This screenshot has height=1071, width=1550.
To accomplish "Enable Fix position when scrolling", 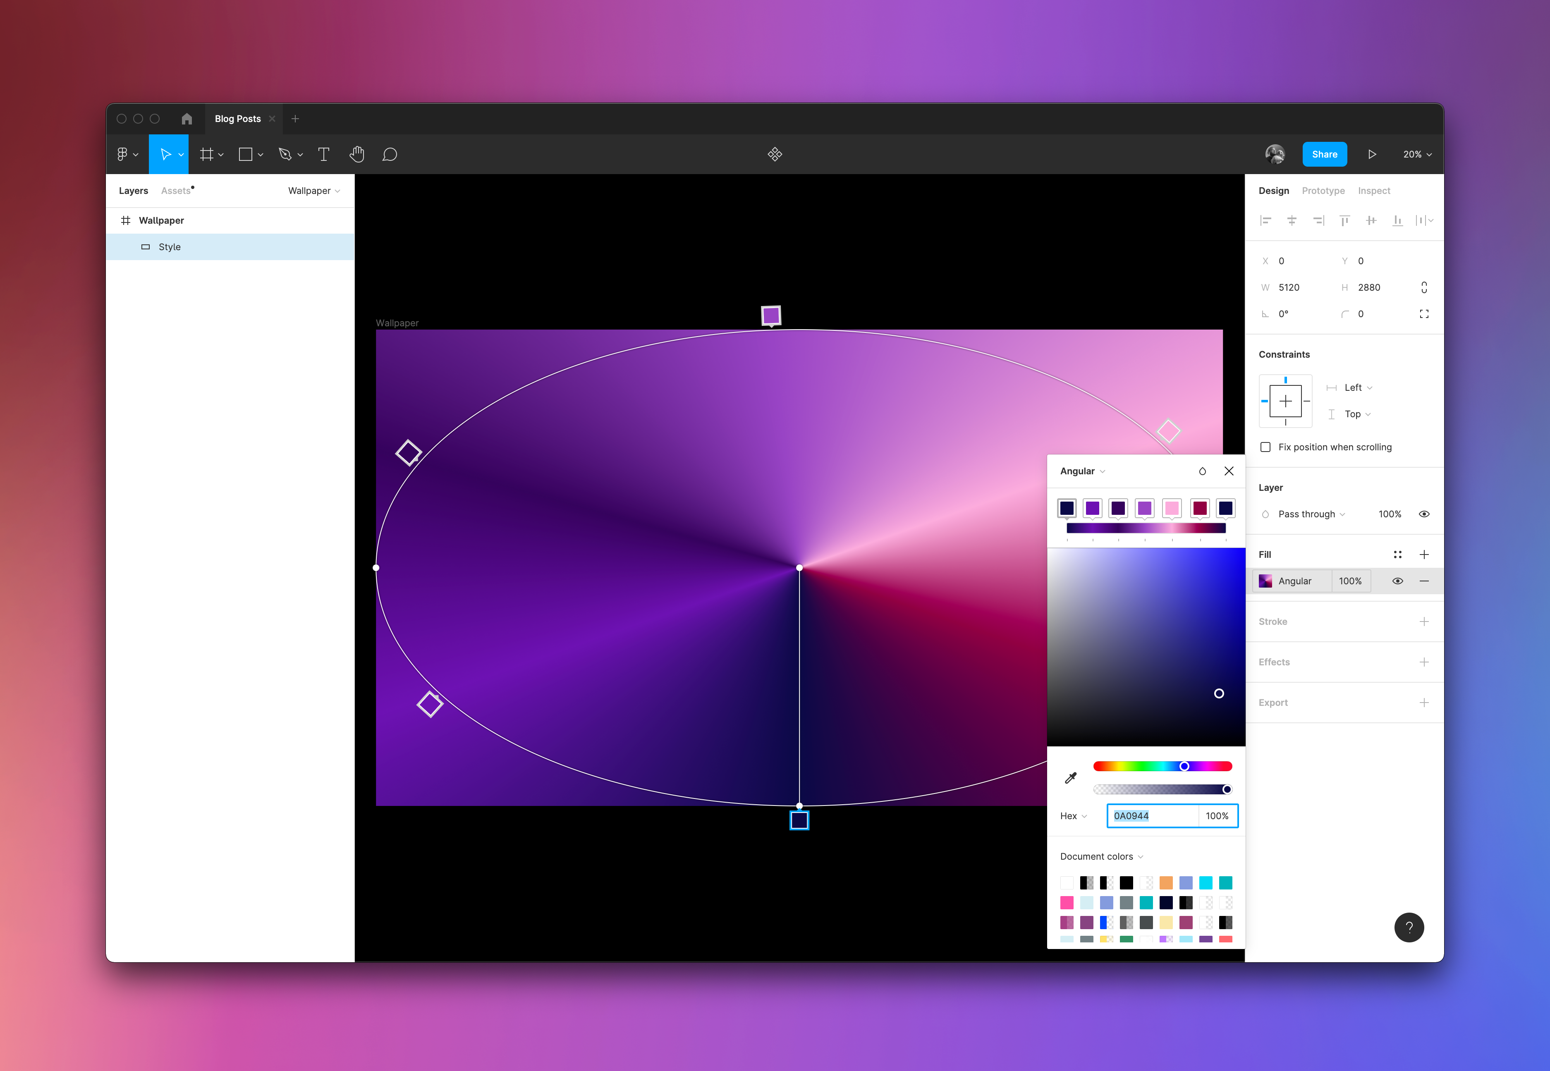I will point(1265,446).
